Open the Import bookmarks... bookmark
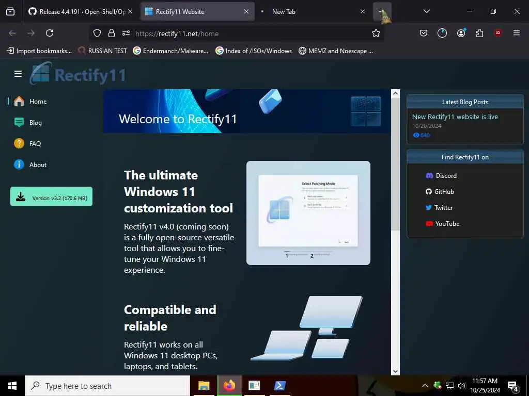The image size is (529, 396). tap(39, 51)
